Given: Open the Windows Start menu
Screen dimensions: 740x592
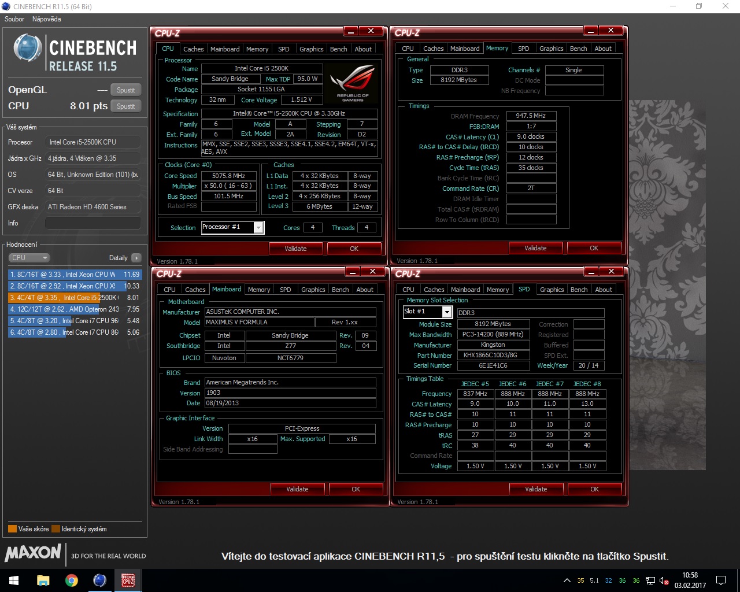Looking at the screenshot, I should (x=14, y=580).
